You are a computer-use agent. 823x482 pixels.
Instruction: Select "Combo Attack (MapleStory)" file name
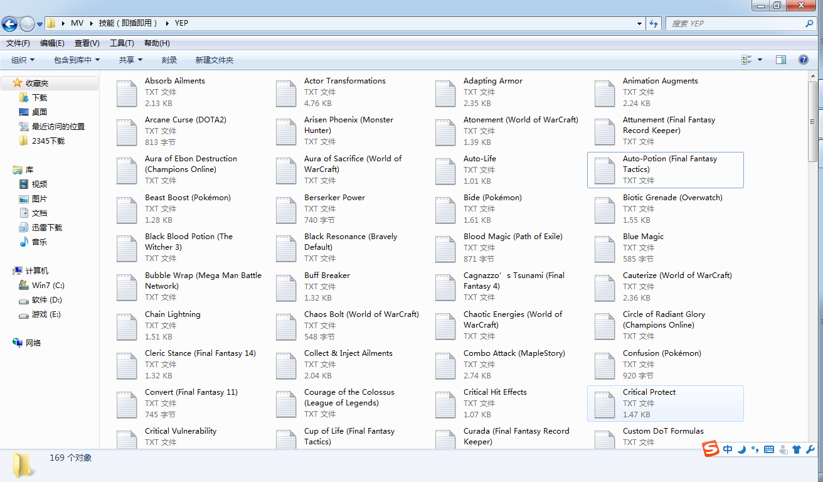[x=514, y=353]
